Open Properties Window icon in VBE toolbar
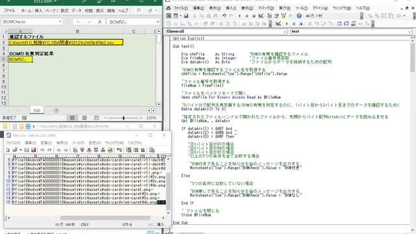The image size is (416, 234). 276,16
